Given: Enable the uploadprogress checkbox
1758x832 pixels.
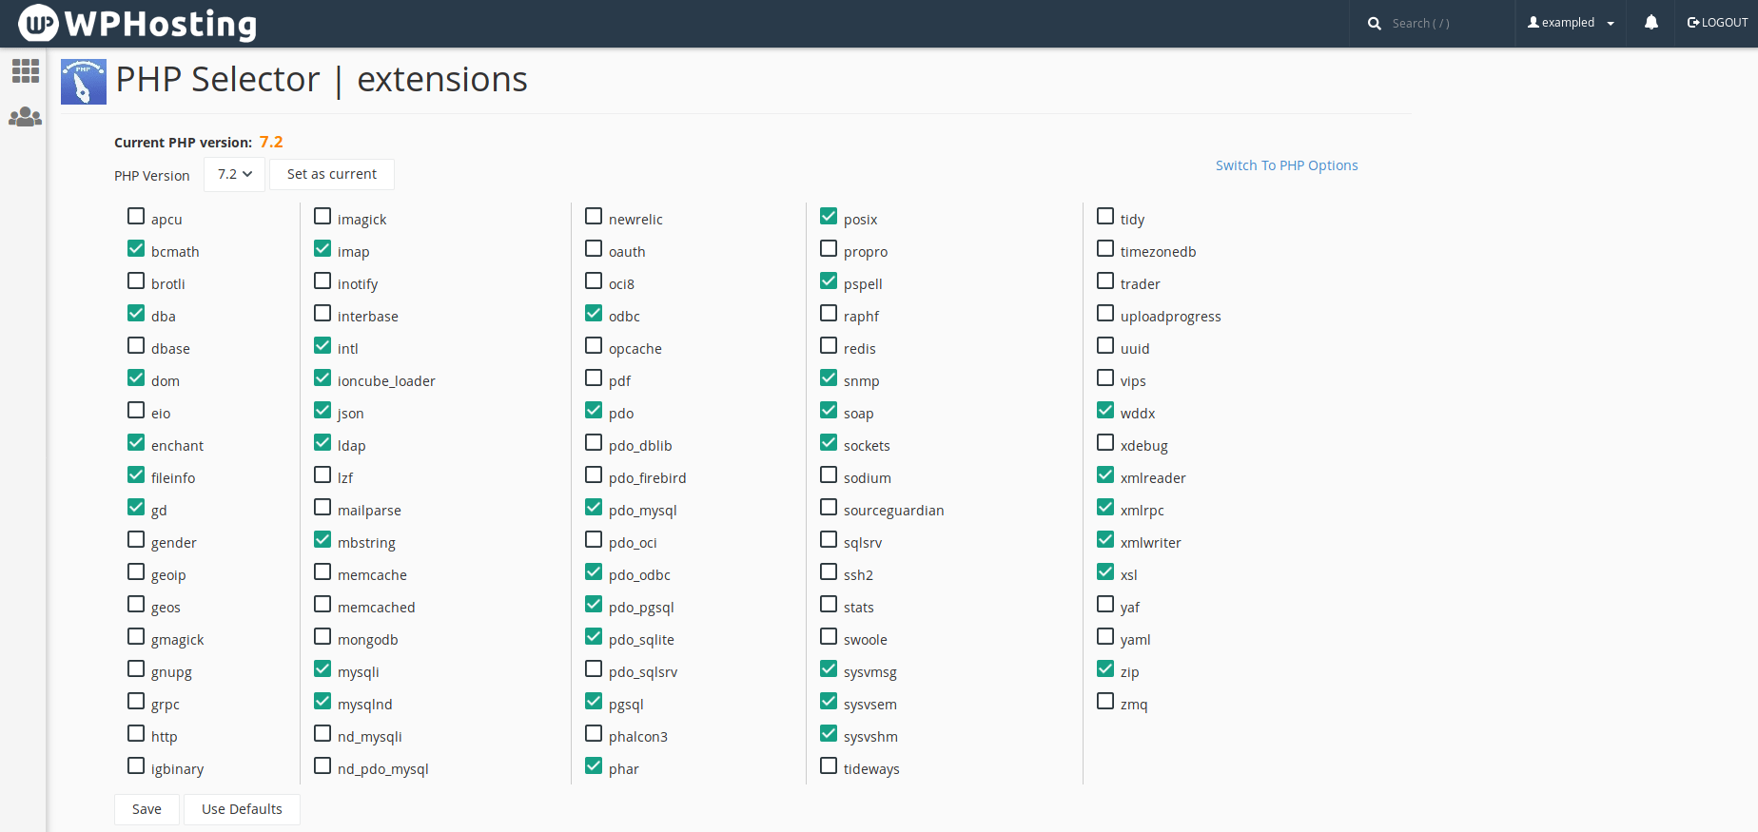Looking at the screenshot, I should [x=1105, y=314].
